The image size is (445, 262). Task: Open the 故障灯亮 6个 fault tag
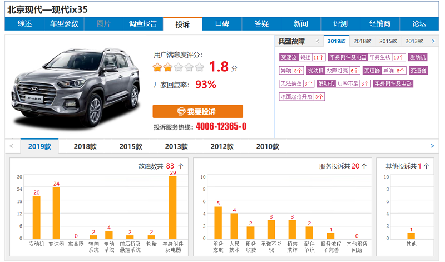[x=333, y=71]
